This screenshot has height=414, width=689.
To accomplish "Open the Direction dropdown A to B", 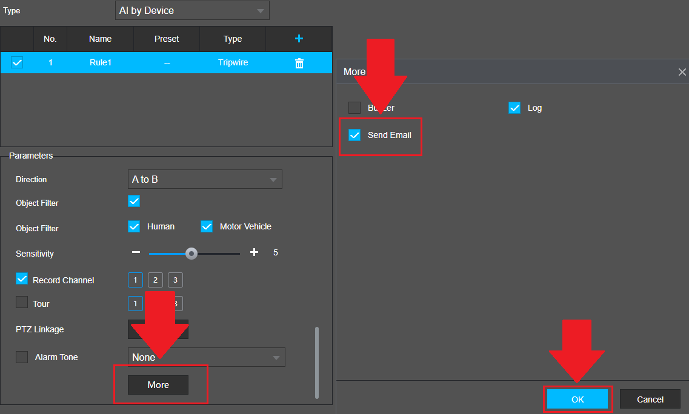I will click(205, 179).
